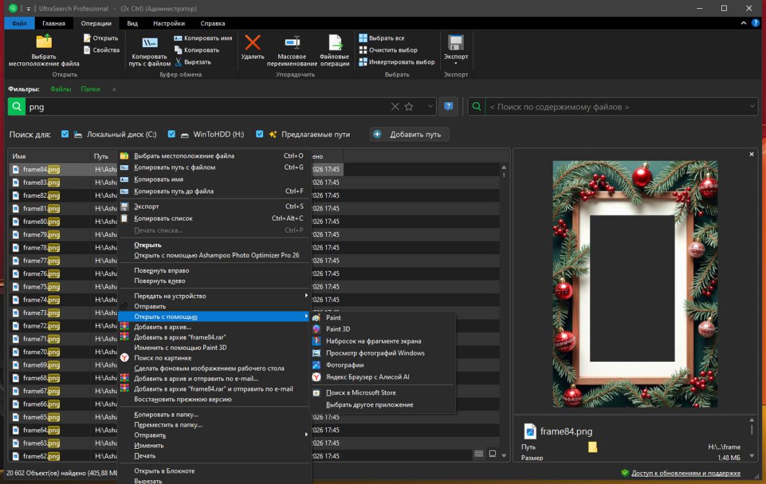Uncheck the WinToHDD (H:) checkbox
Screen dimensions: 766x484
click(172, 134)
